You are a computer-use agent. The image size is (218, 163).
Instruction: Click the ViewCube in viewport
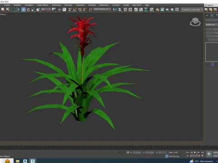(x=195, y=22)
